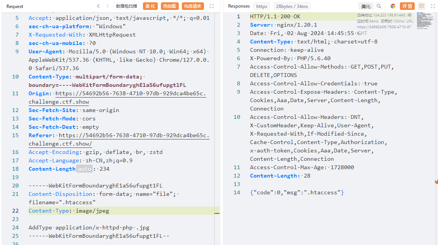Click the Accept-Encoding: gzip, deflate line

point(96,152)
